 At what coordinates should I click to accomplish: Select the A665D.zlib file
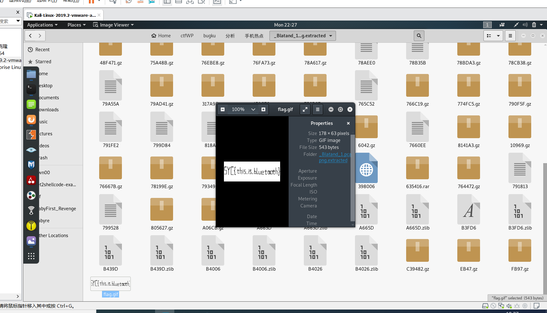pyautogui.click(x=418, y=210)
